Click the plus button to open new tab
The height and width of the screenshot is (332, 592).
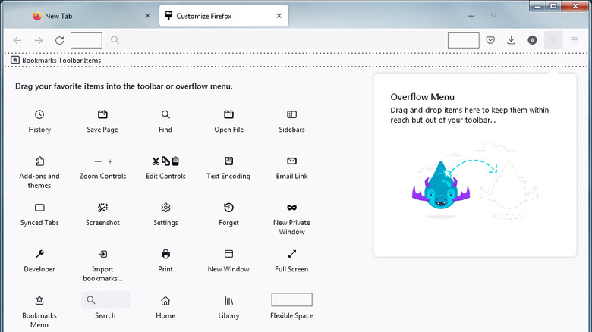click(x=471, y=16)
